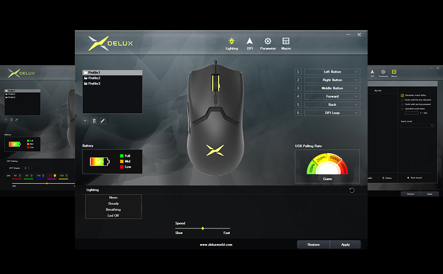This screenshot has height=274, width=443.
Task: Open the Lighting tab in main window
Action: point(232,44)
